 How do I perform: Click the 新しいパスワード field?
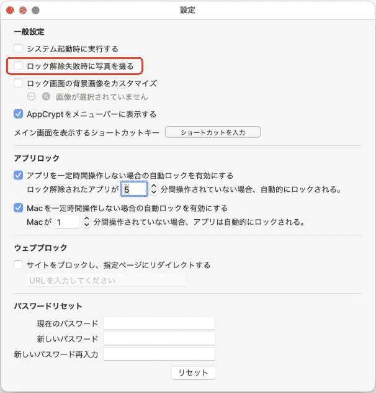click(x=159, y=339)
